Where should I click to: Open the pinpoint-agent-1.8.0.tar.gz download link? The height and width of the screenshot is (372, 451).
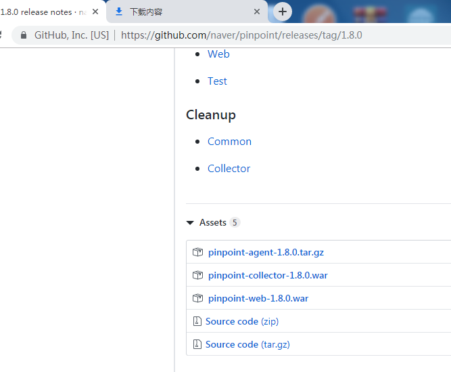click(266, 253)
